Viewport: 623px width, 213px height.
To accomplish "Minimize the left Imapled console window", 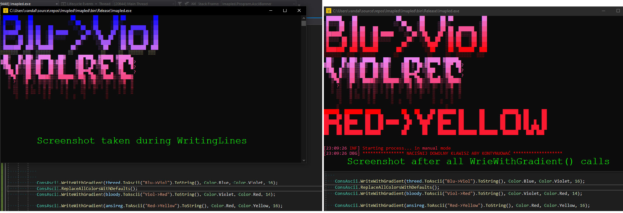I will [271, 11].
